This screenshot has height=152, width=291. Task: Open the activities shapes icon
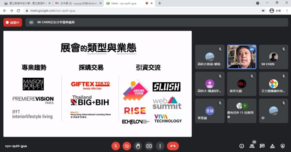coord(272,146)
